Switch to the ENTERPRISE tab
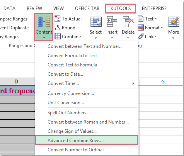 click(154, 8)
